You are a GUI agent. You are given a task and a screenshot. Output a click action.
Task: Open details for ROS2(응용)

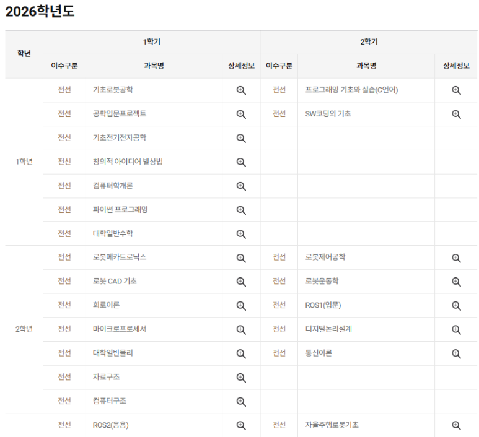coord(241,425)
